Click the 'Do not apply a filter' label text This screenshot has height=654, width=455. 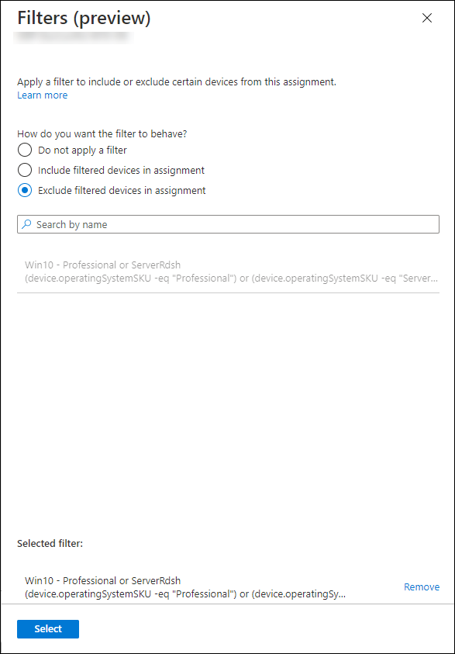pyautogui.click(x=82, y=151)
